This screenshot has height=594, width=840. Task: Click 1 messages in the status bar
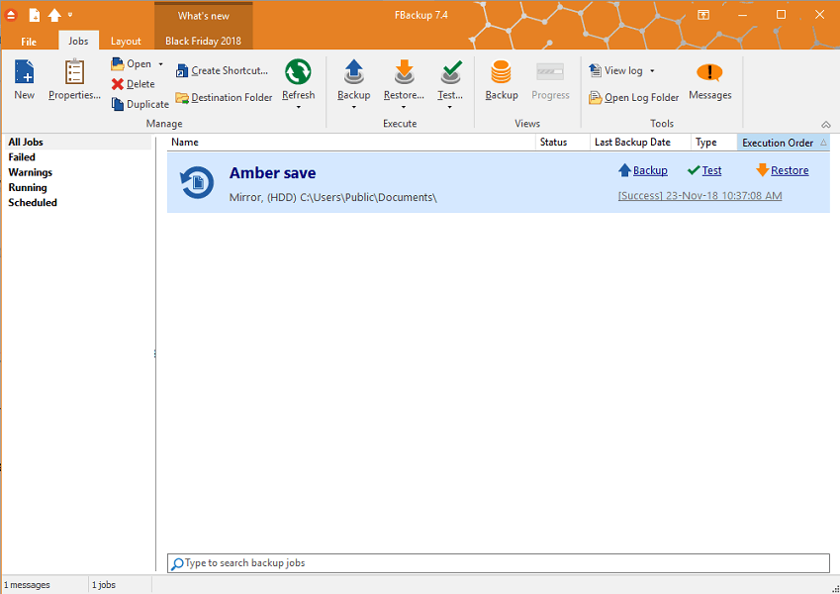27,585
